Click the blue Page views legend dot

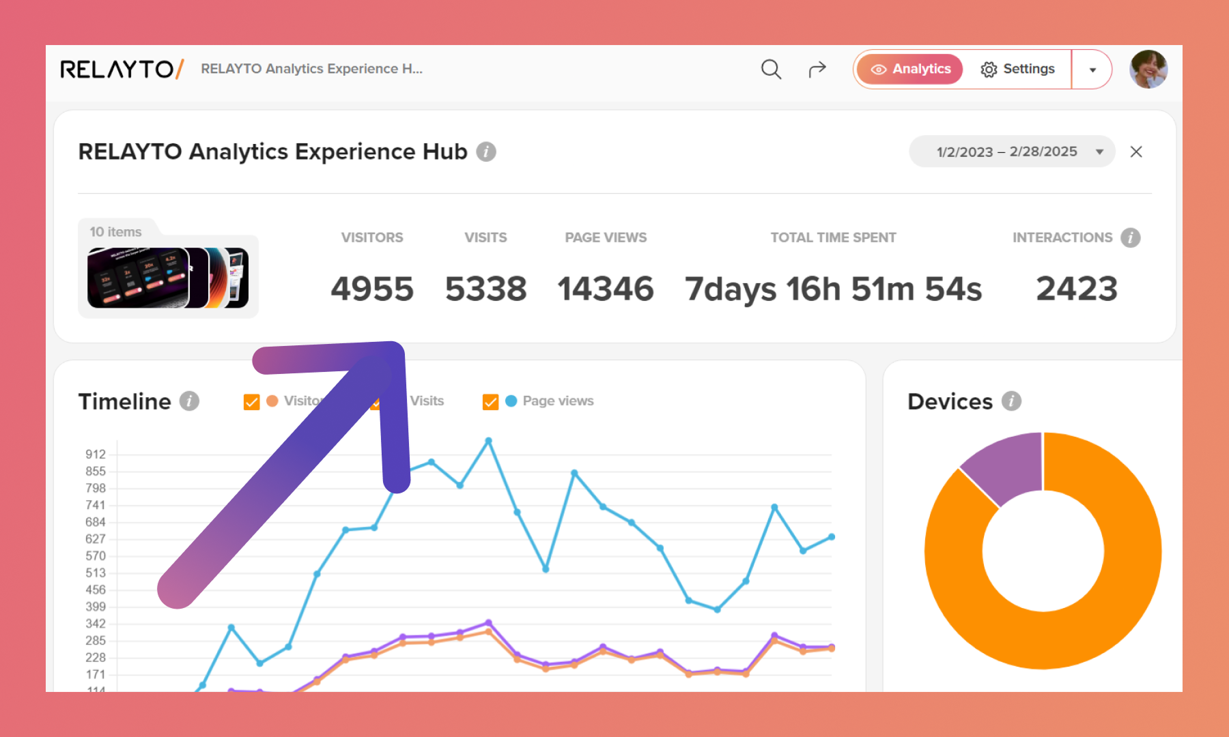(511, 401)
